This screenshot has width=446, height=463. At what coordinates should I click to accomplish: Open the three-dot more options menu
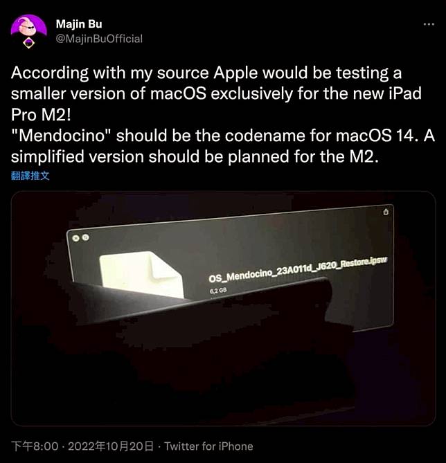429,24
